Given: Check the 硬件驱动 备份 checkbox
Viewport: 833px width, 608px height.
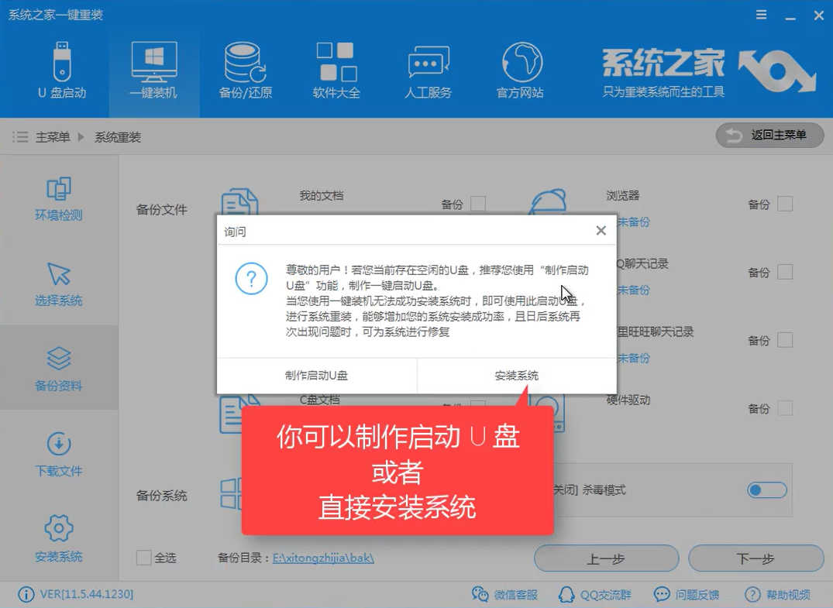Looking at the screenshot, I should point(783,408).
